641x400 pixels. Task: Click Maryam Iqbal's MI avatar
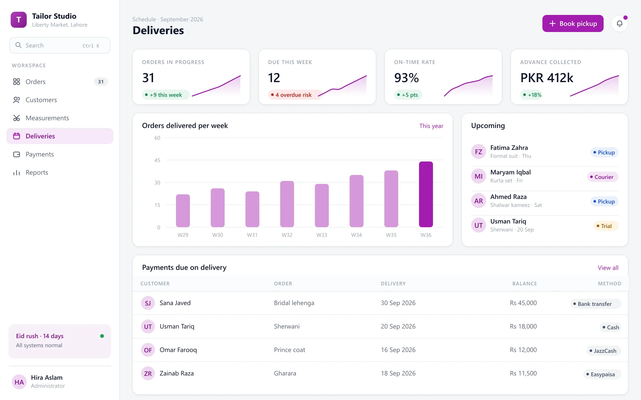[x=479, y=176]
